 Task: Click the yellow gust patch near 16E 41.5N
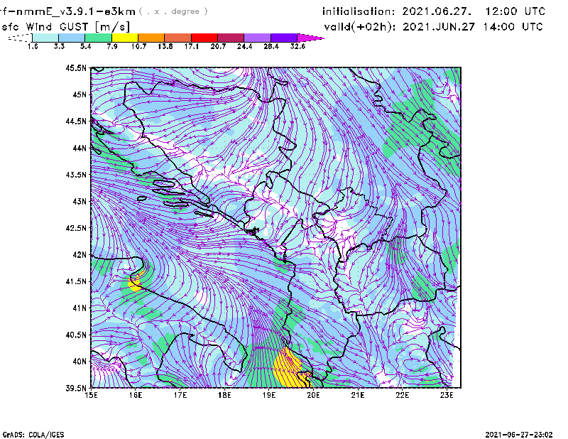[136, 283]
